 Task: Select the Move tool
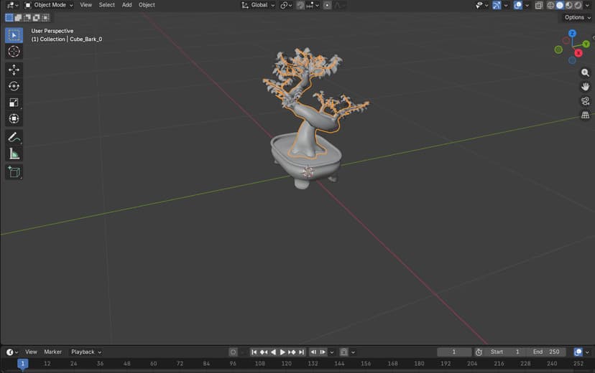(x=14, y=70)
